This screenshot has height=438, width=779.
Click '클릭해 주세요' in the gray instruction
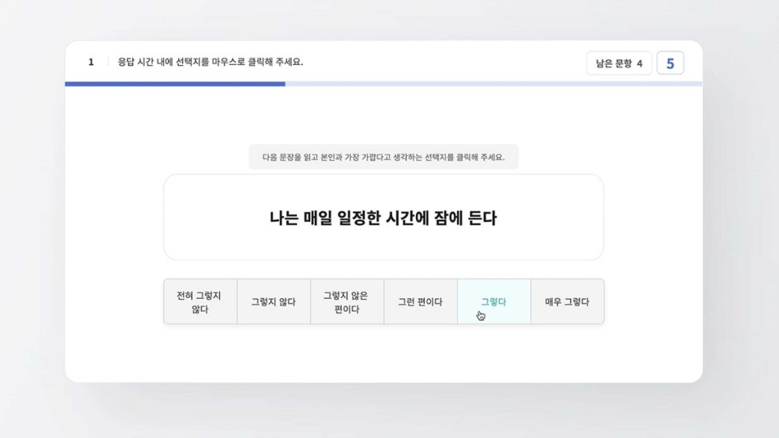click(x=481, y=157)
